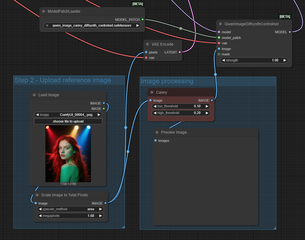Select the Image processing group title

click(167, 81)
